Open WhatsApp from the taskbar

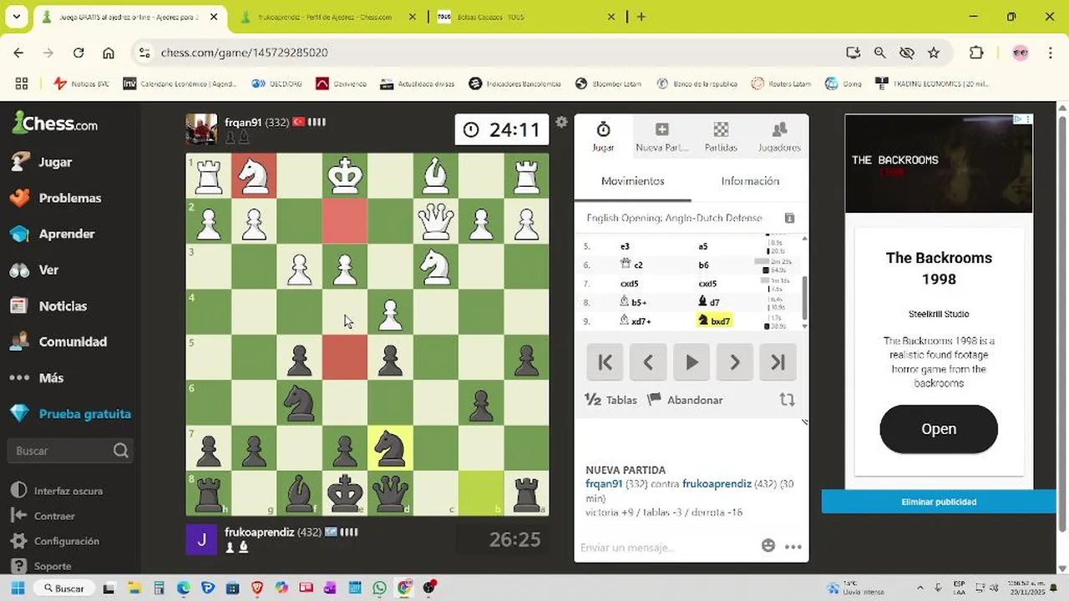(381, 588)
